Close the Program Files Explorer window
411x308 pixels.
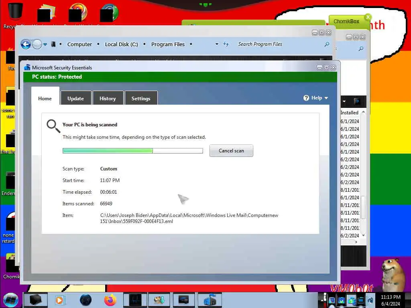[x=328, y=33]
